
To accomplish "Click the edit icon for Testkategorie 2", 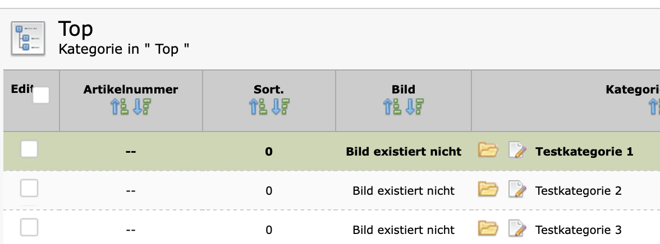I will [x=517, y=190].
